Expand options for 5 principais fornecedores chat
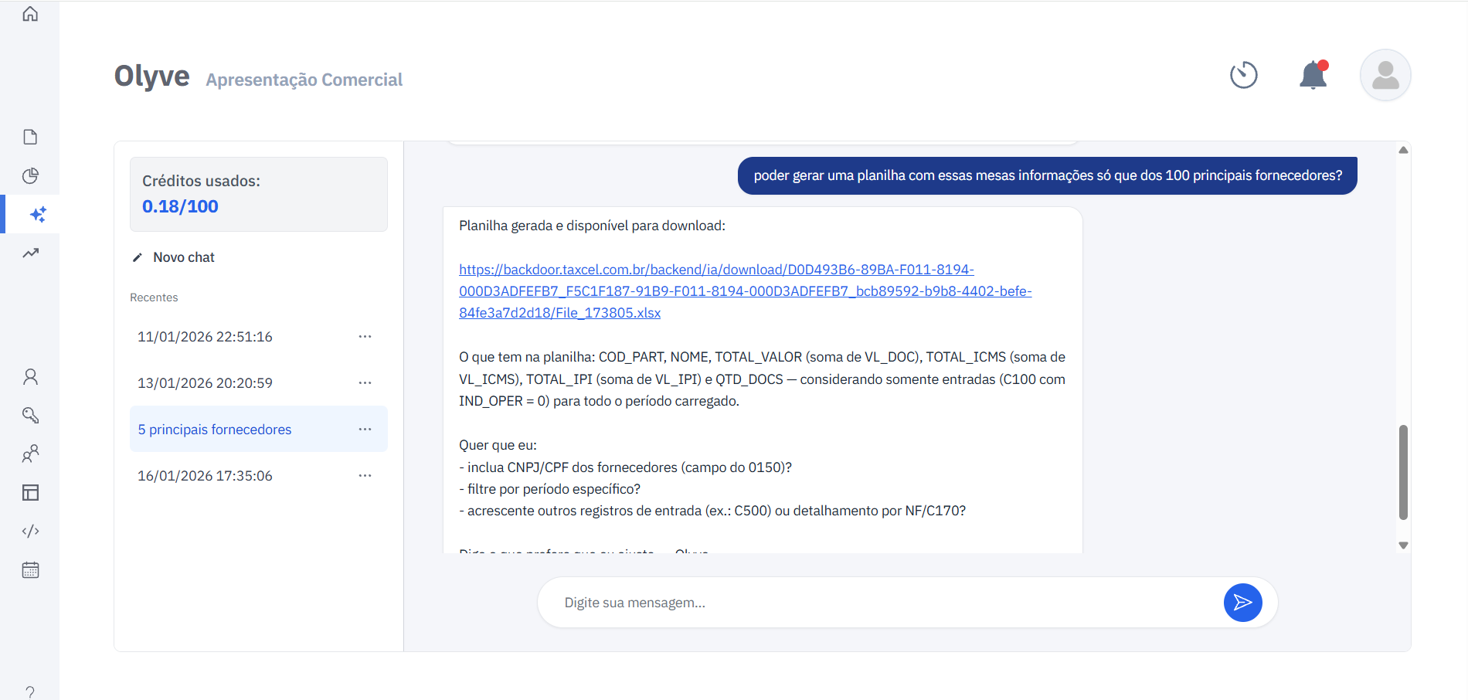 pyautogui.click(x=365, y=429)
